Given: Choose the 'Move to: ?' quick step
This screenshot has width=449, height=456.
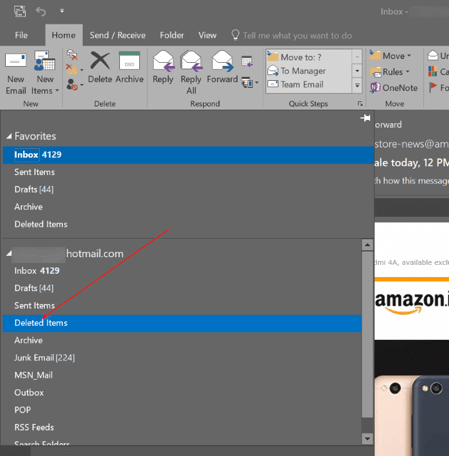Looking at the screenshot, I should (309, 57).
